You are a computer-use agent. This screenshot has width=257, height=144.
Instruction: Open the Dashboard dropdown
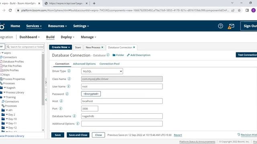(x=29, y=37)
